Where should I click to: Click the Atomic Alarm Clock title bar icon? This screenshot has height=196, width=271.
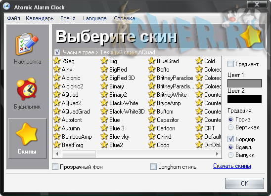7,6
